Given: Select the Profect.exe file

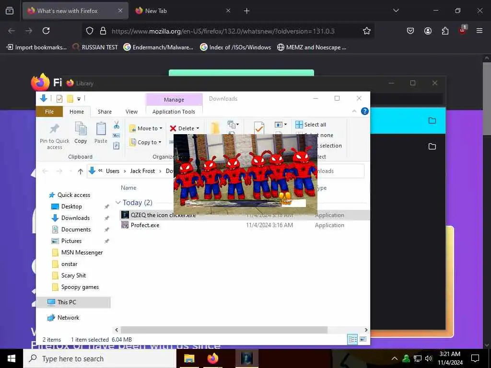Looking at the screenshot, I should coord(145,225).
